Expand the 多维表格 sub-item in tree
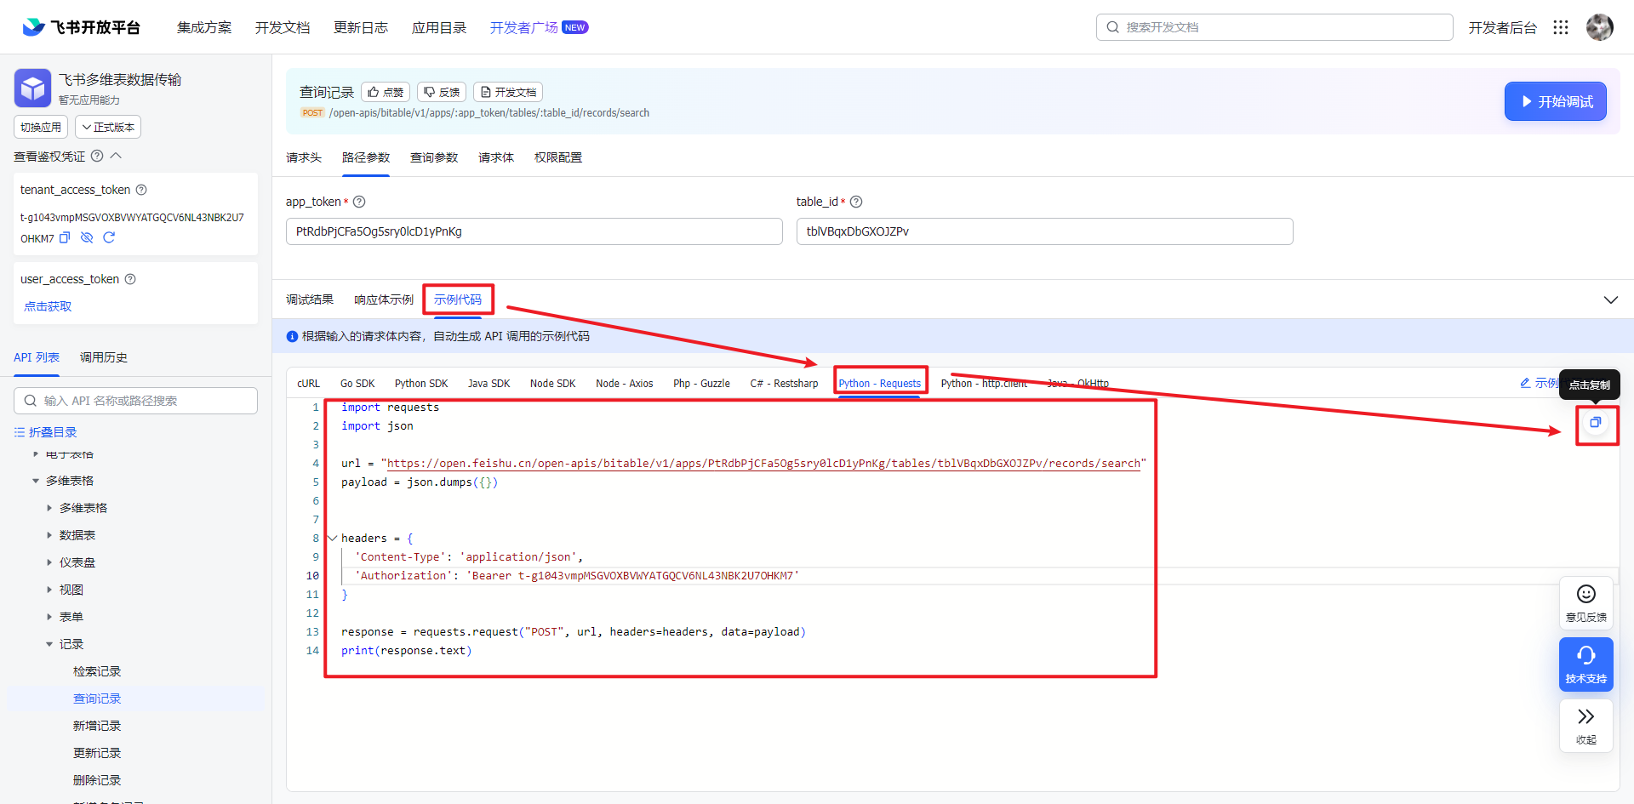Screen dimensions: 1634x804 (49, 508)
